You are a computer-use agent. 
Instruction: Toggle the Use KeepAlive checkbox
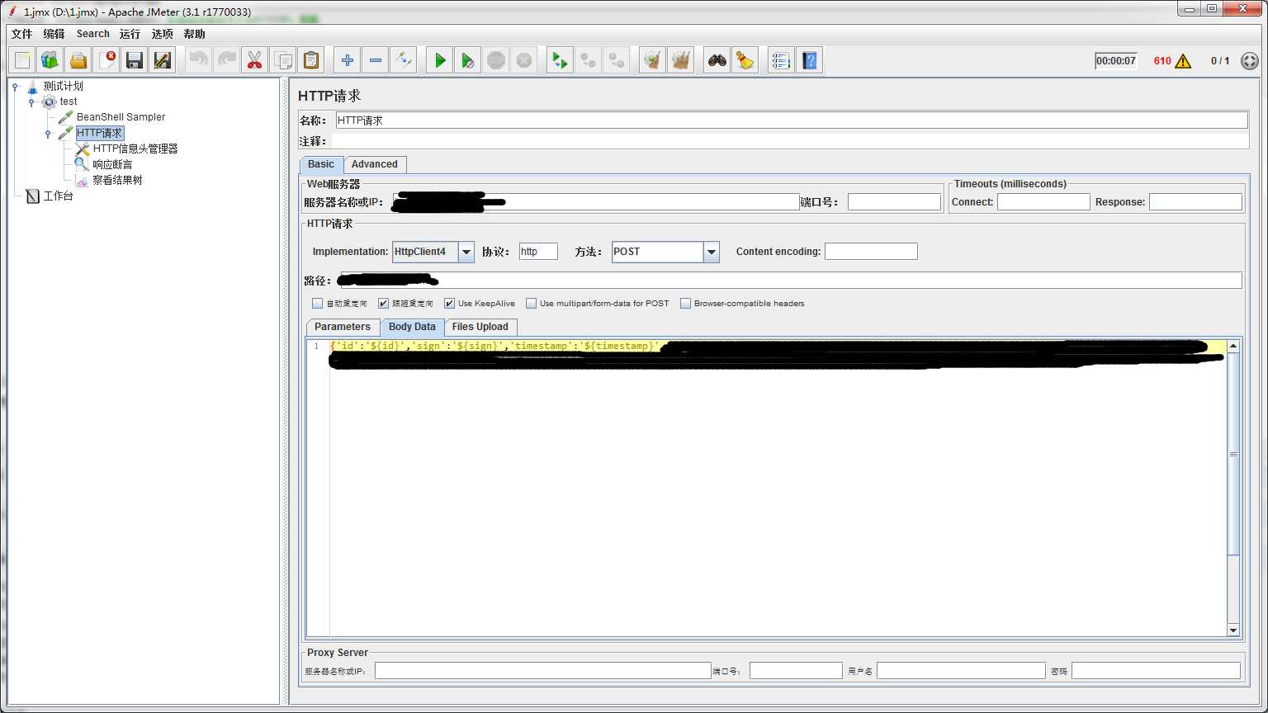point(449,304)
